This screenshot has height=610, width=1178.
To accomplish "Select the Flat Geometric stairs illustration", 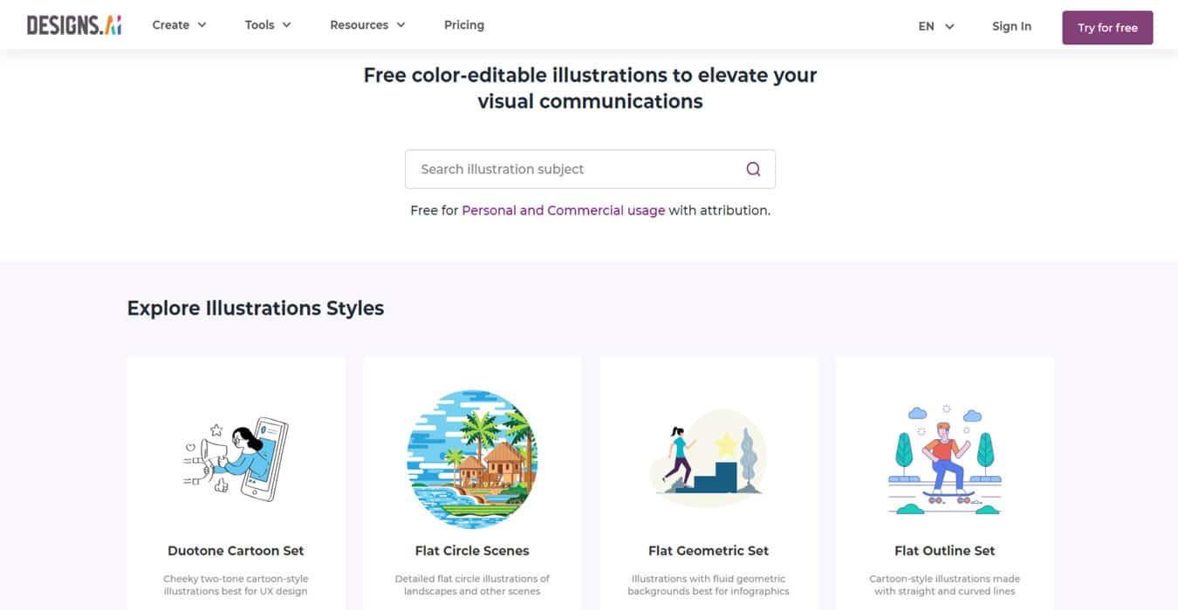I will (x=708, y=459).
